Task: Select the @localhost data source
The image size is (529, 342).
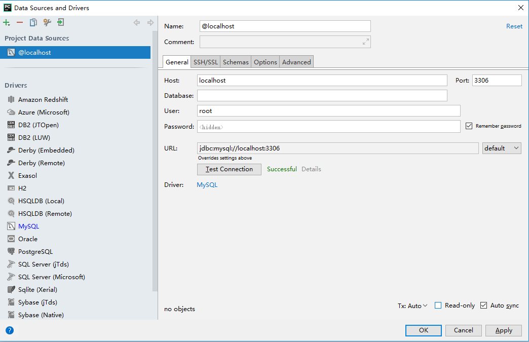Action: click(75, 52)
